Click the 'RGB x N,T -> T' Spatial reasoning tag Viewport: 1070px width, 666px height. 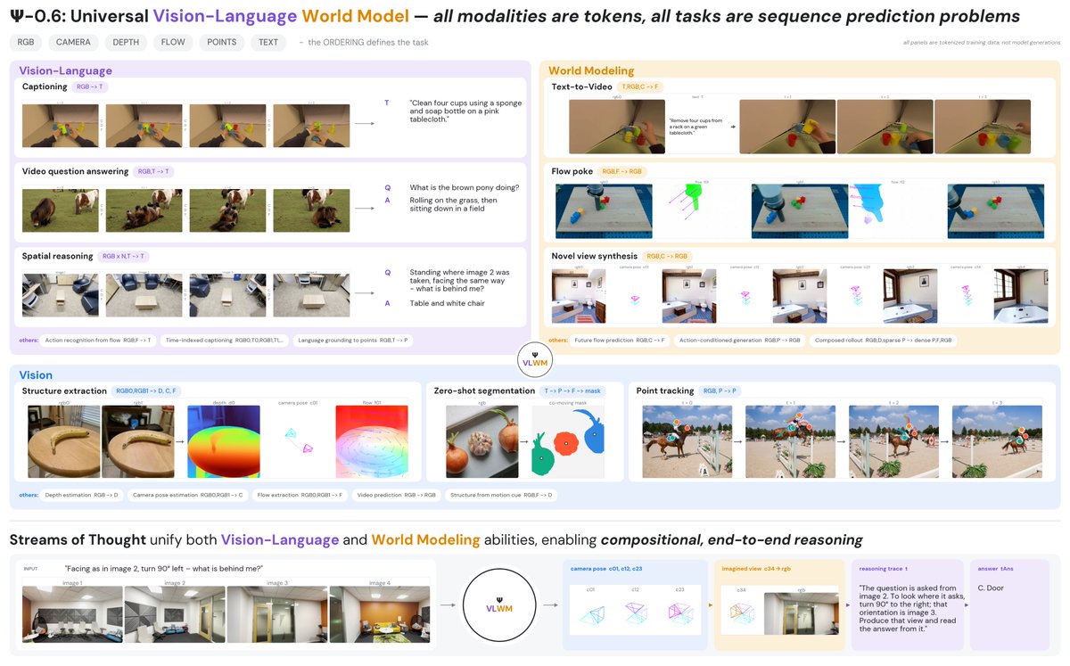tap(123, 256)
